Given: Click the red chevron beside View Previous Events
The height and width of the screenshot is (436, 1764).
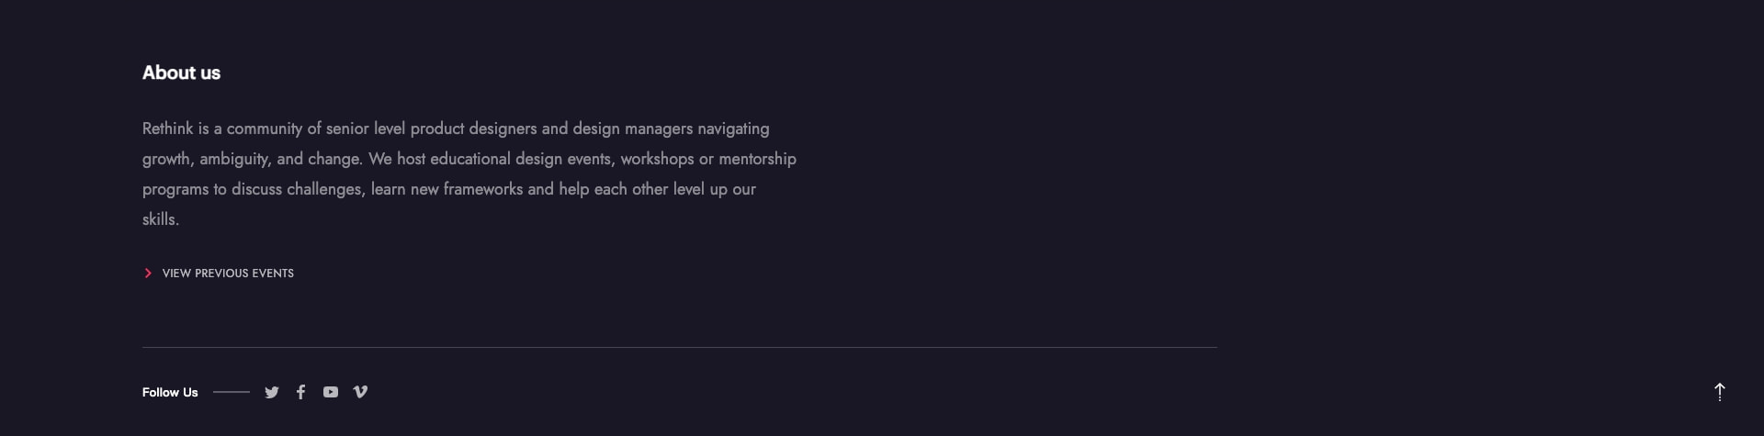Looking at the screenshot, I should (148, 274).
